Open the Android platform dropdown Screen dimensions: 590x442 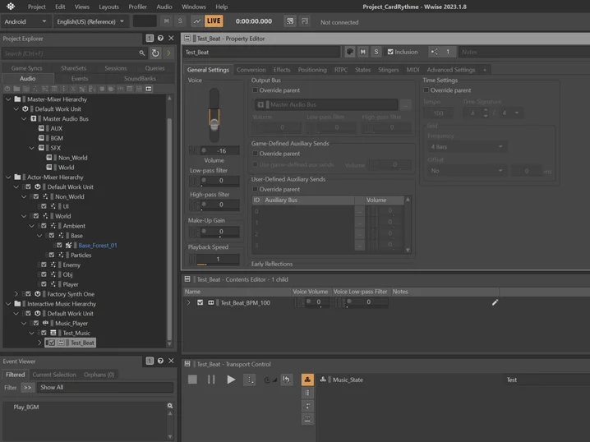(x=25, y=21)
